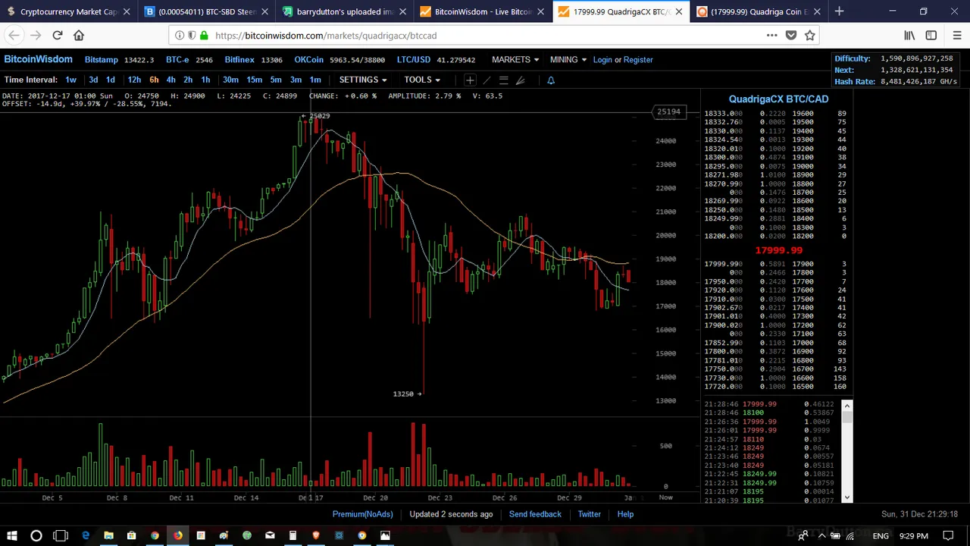Open the MINING dropdown menu

[568, 59]
